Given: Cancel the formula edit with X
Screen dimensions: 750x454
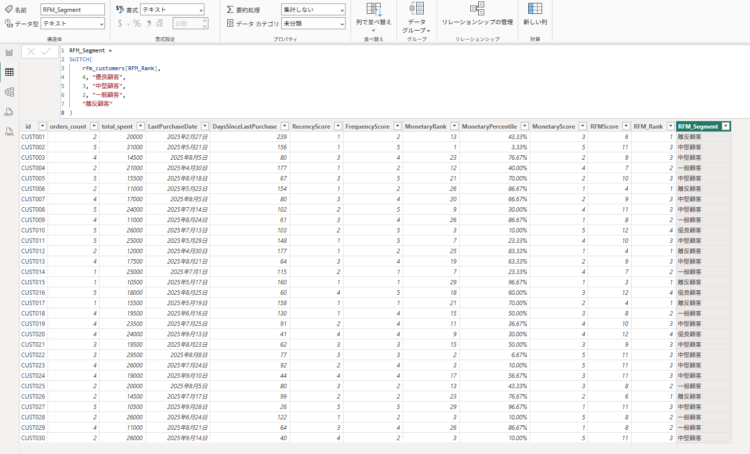Looking at the screenshot, I should 31,51.
